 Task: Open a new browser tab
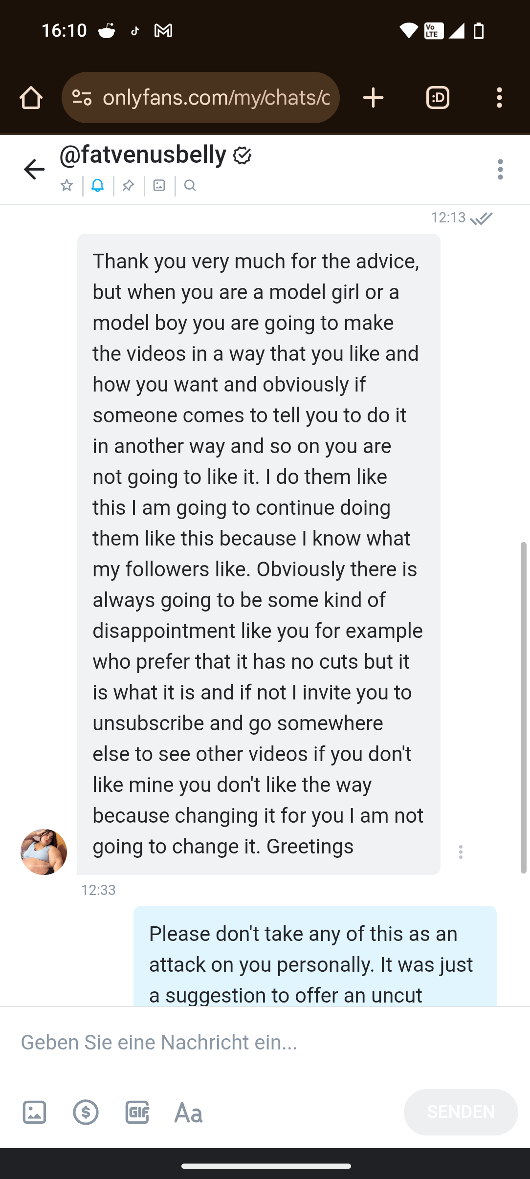[x=373, y=98]
